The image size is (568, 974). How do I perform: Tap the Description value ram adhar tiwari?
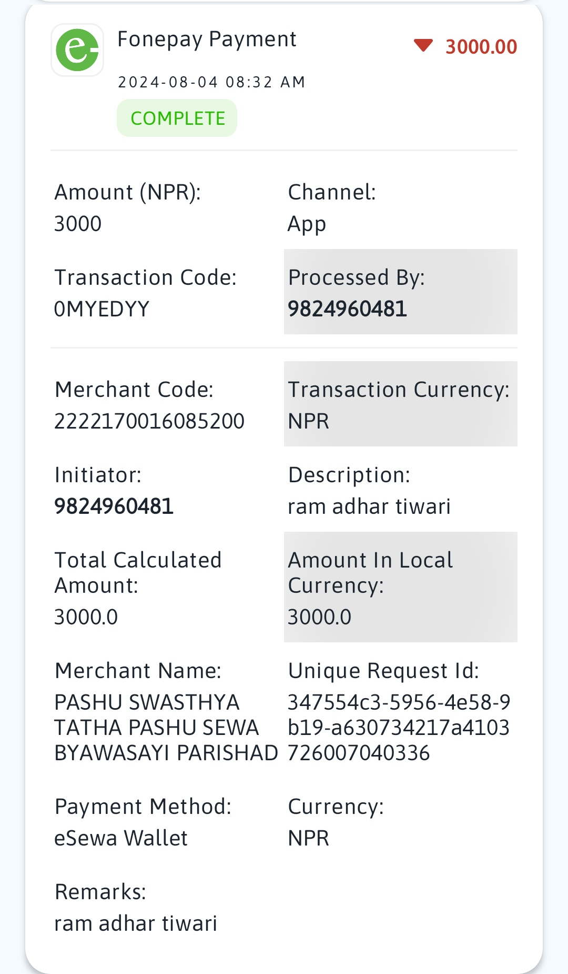pyautogui.click(x=369, y=506)
